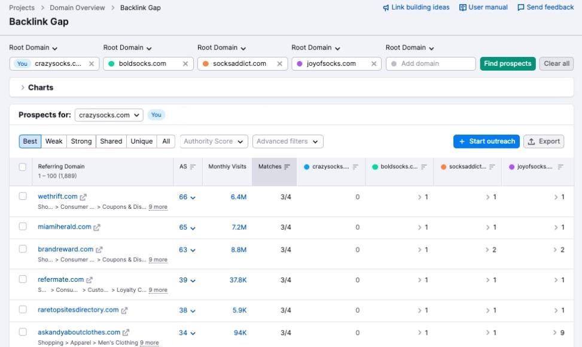Screen dimensions: 582x347
Task: Select the Best filter tab
Action: pos(30,141)
